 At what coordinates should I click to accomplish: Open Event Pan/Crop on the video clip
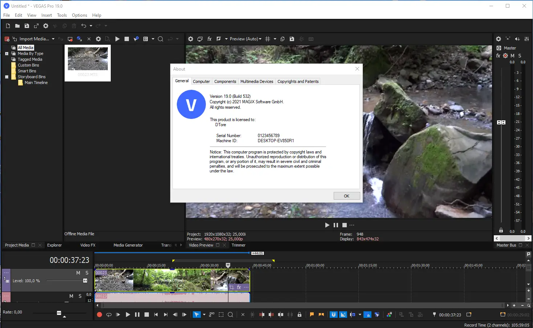[232, 287]
